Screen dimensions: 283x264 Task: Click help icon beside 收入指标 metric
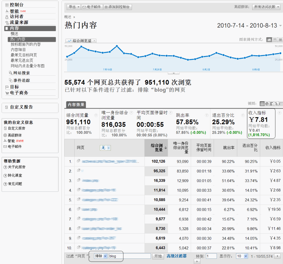279,113
